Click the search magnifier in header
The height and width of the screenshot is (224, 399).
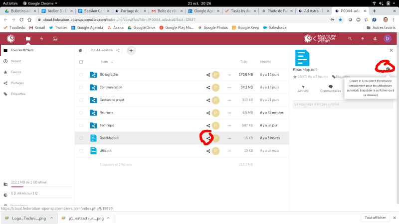(350, 38)
